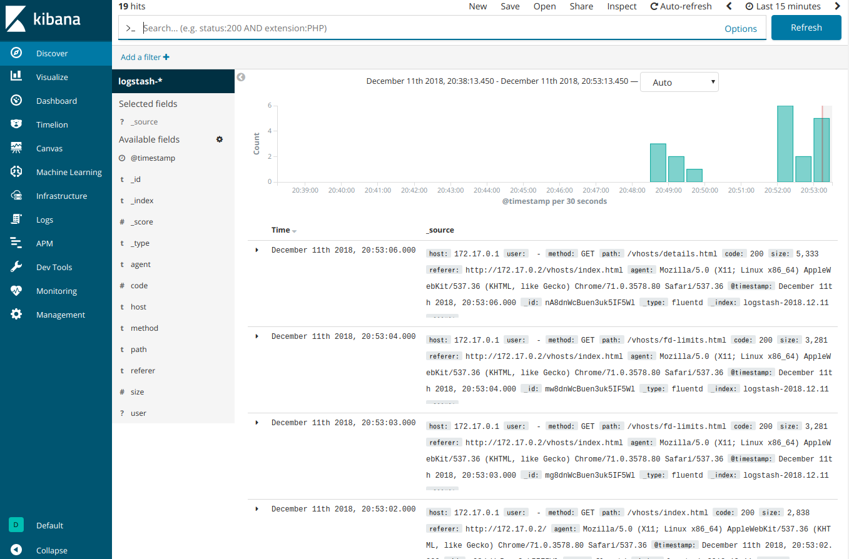Open the Last 15 minutes time picker
This screenshot has width=849, height=559.
pos(782,6)
